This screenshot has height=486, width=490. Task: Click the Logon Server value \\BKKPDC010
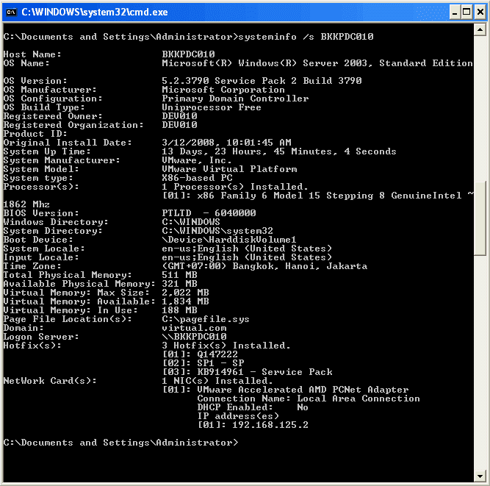point(194,337)
